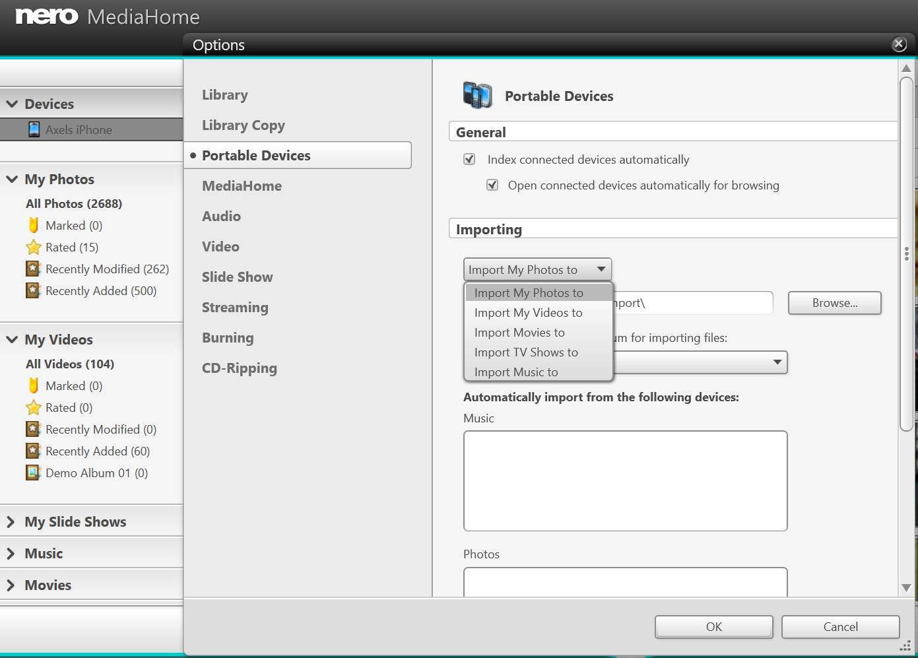Click the Demo Album 01 icon
Viewport: 918px width, 658px height.
tap(33, 473)
